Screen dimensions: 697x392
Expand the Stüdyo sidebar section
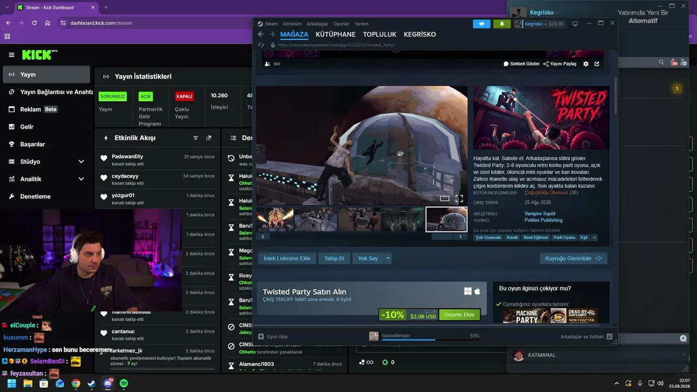[81, 162]
